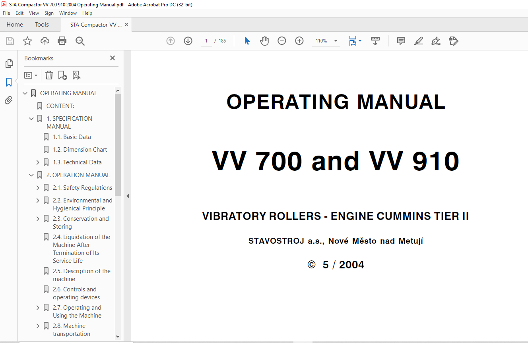Delete selected bookmark trash icon
528x343 pixels.
tap(49, 75)
